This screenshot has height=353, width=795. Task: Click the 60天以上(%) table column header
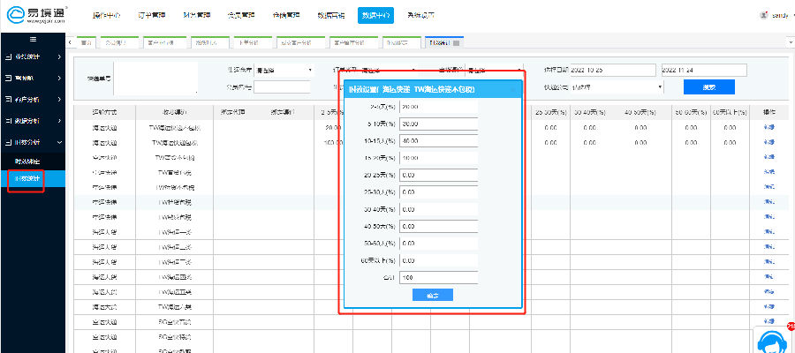[731, 113]
